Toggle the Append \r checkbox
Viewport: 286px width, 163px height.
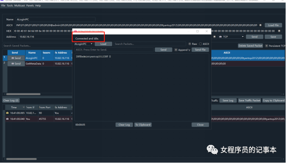tap(176, 50)
